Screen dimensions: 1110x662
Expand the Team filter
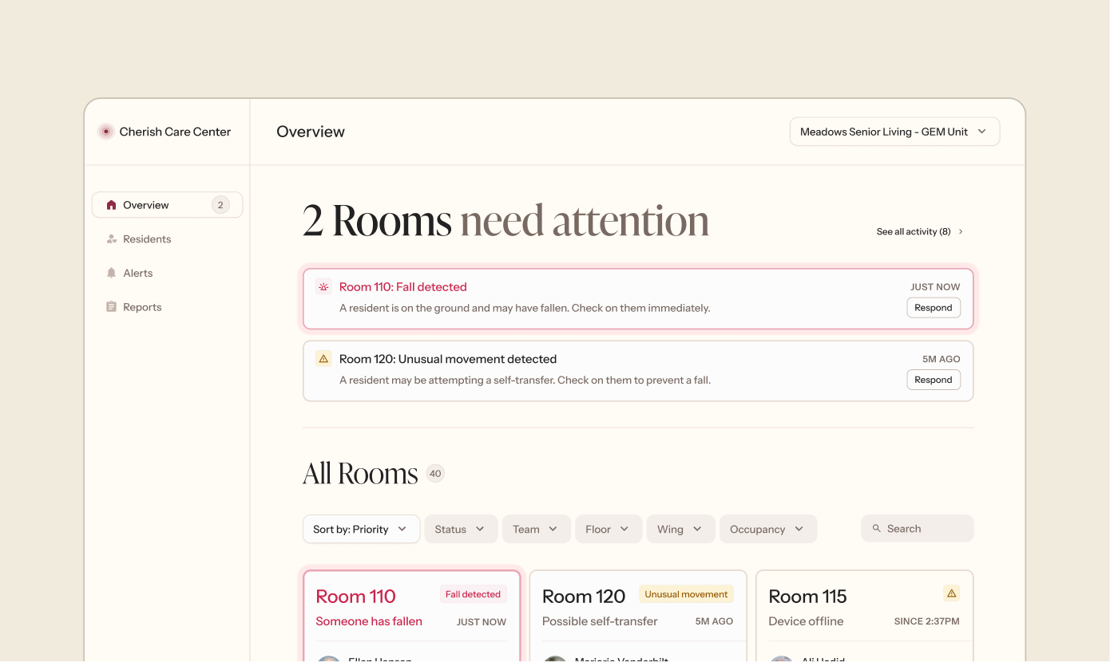pyautogui.click(x=536, y=529)
